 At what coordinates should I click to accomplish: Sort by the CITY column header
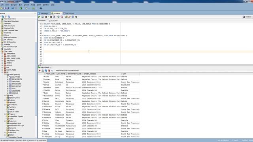point(131,74)
